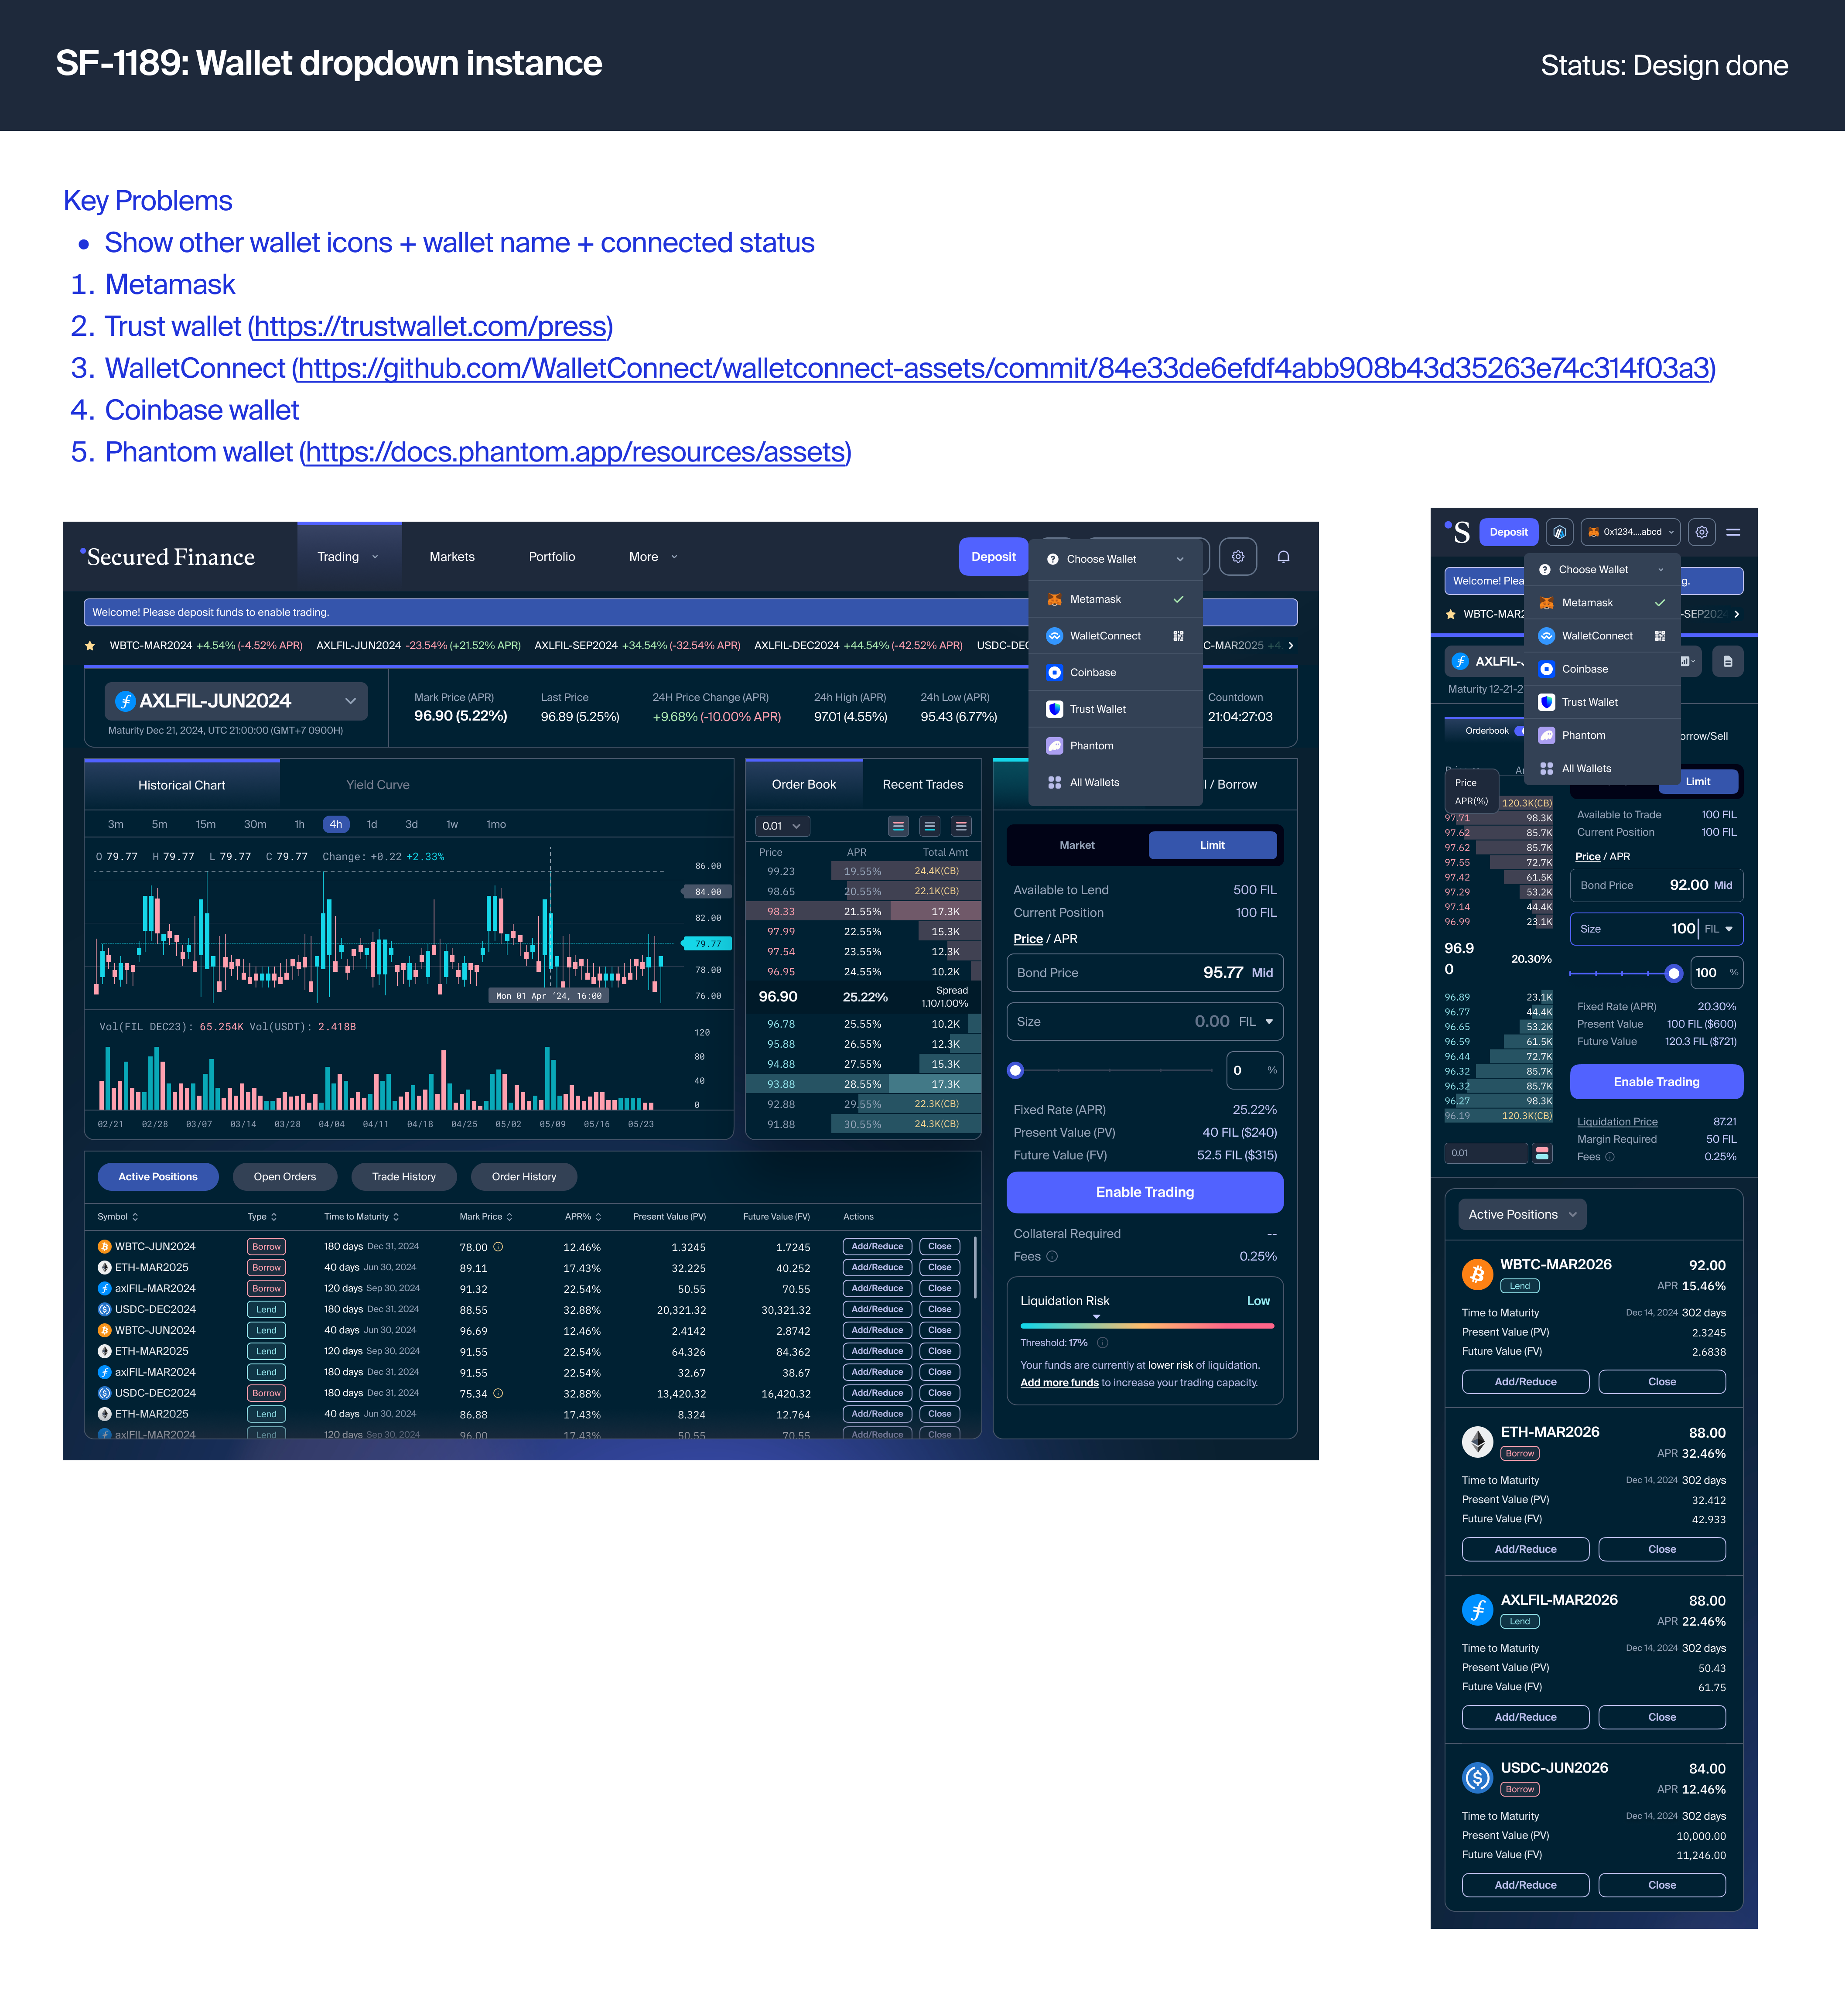Viewport: 1845px width, 2016px height.
Task: Click Add/Reduce for WBTC-JUN2024 Borrow row
Action: coord(877,1247)
